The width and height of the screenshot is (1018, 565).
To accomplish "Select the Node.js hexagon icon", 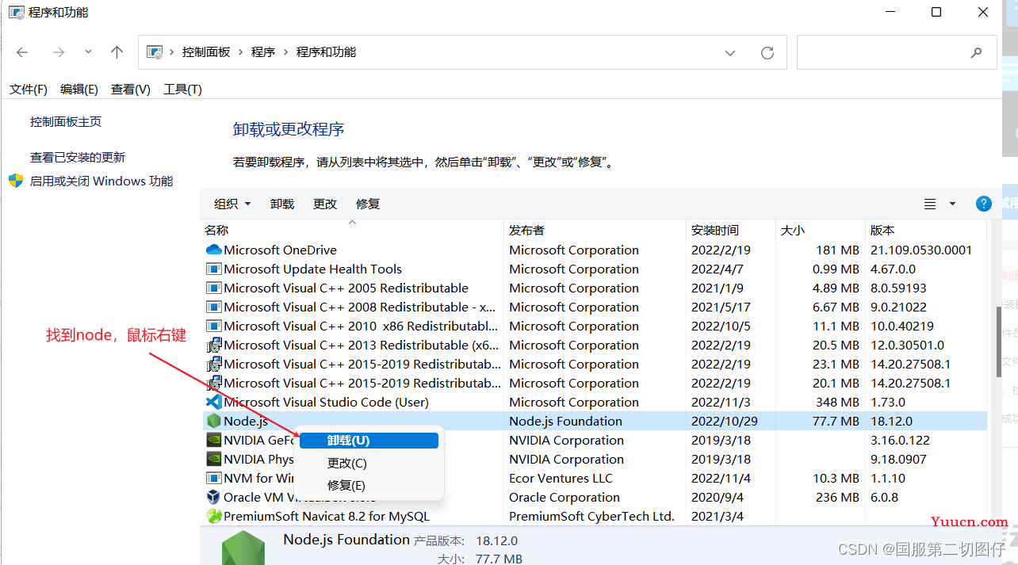I will [213, 421].
